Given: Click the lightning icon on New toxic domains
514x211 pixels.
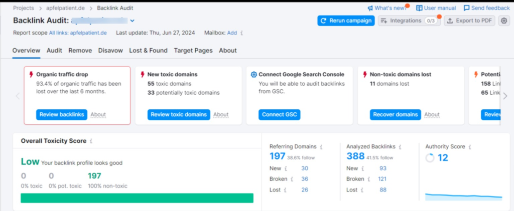Looking at the screenshot, I should tap(143, 75).
